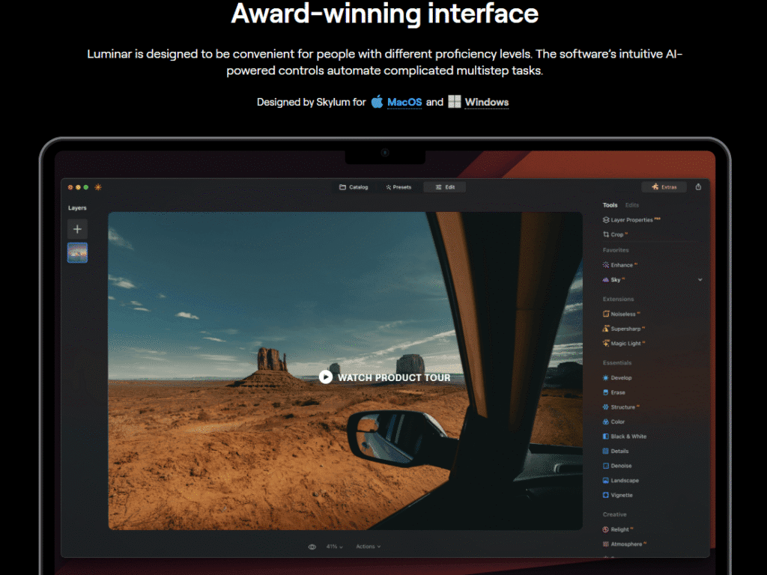Open the Relight tool
Screen dimensions: 767x575
point(618,529)
